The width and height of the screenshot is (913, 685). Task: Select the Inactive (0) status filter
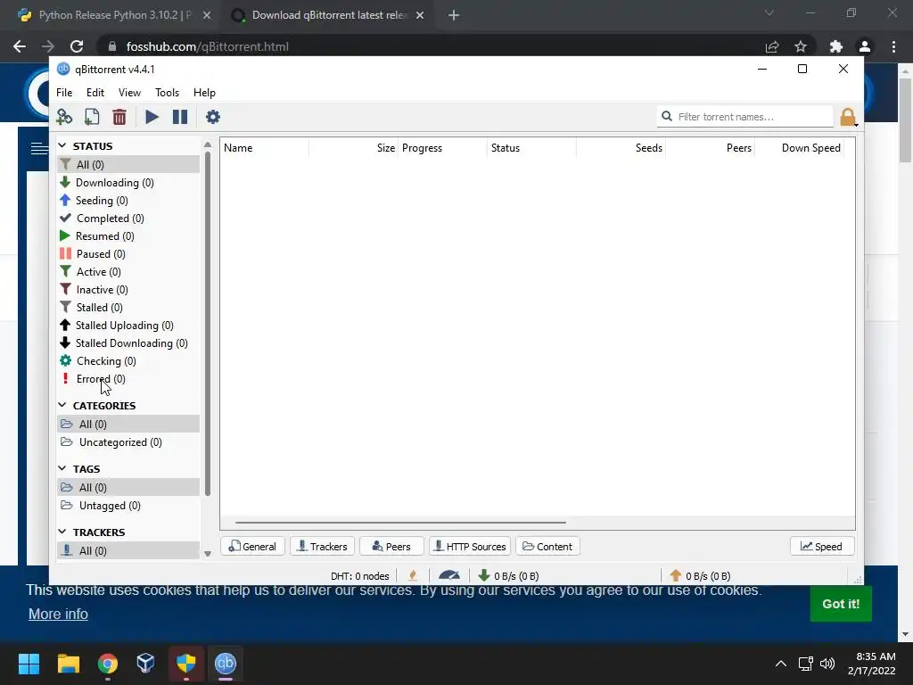128,290
